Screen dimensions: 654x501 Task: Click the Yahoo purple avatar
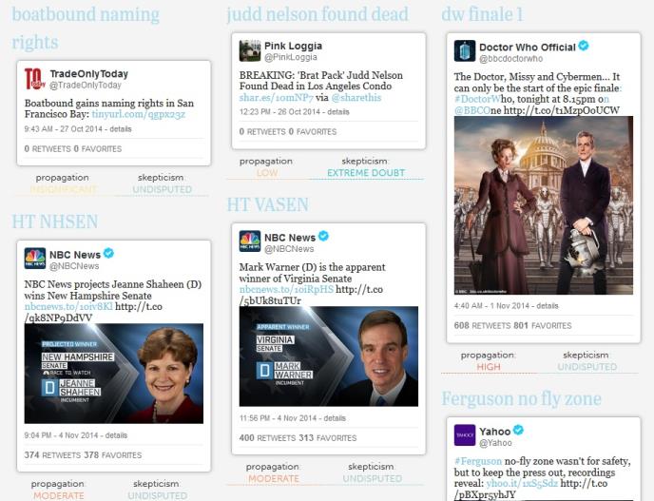coord(465,435)
